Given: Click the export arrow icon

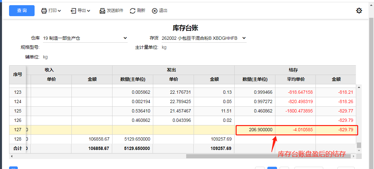Looking at the screenshot, I should point(73,11).
